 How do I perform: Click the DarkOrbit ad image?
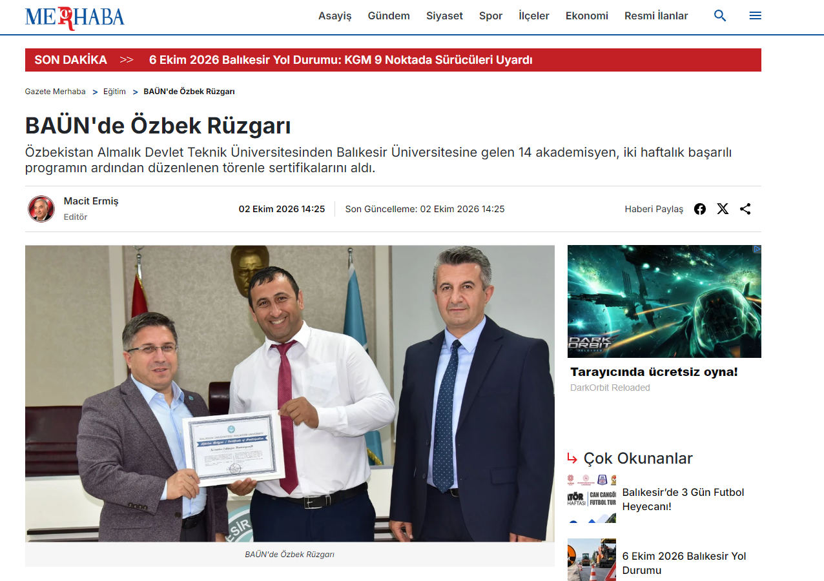(664, 301)
